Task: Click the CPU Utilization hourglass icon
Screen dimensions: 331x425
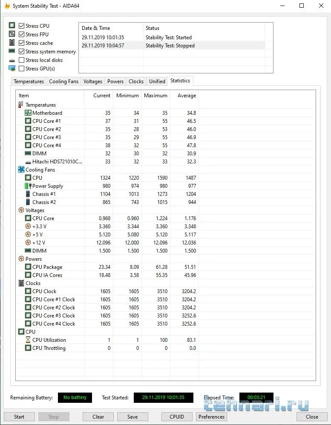Action: click(28, 340)
